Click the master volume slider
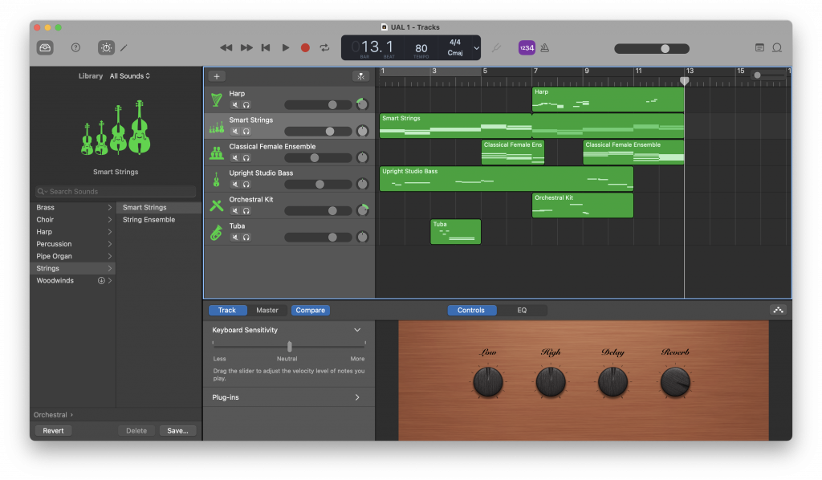Image resolution: width=822 pixels, height=480 pixels. click(x=652, y=49)
